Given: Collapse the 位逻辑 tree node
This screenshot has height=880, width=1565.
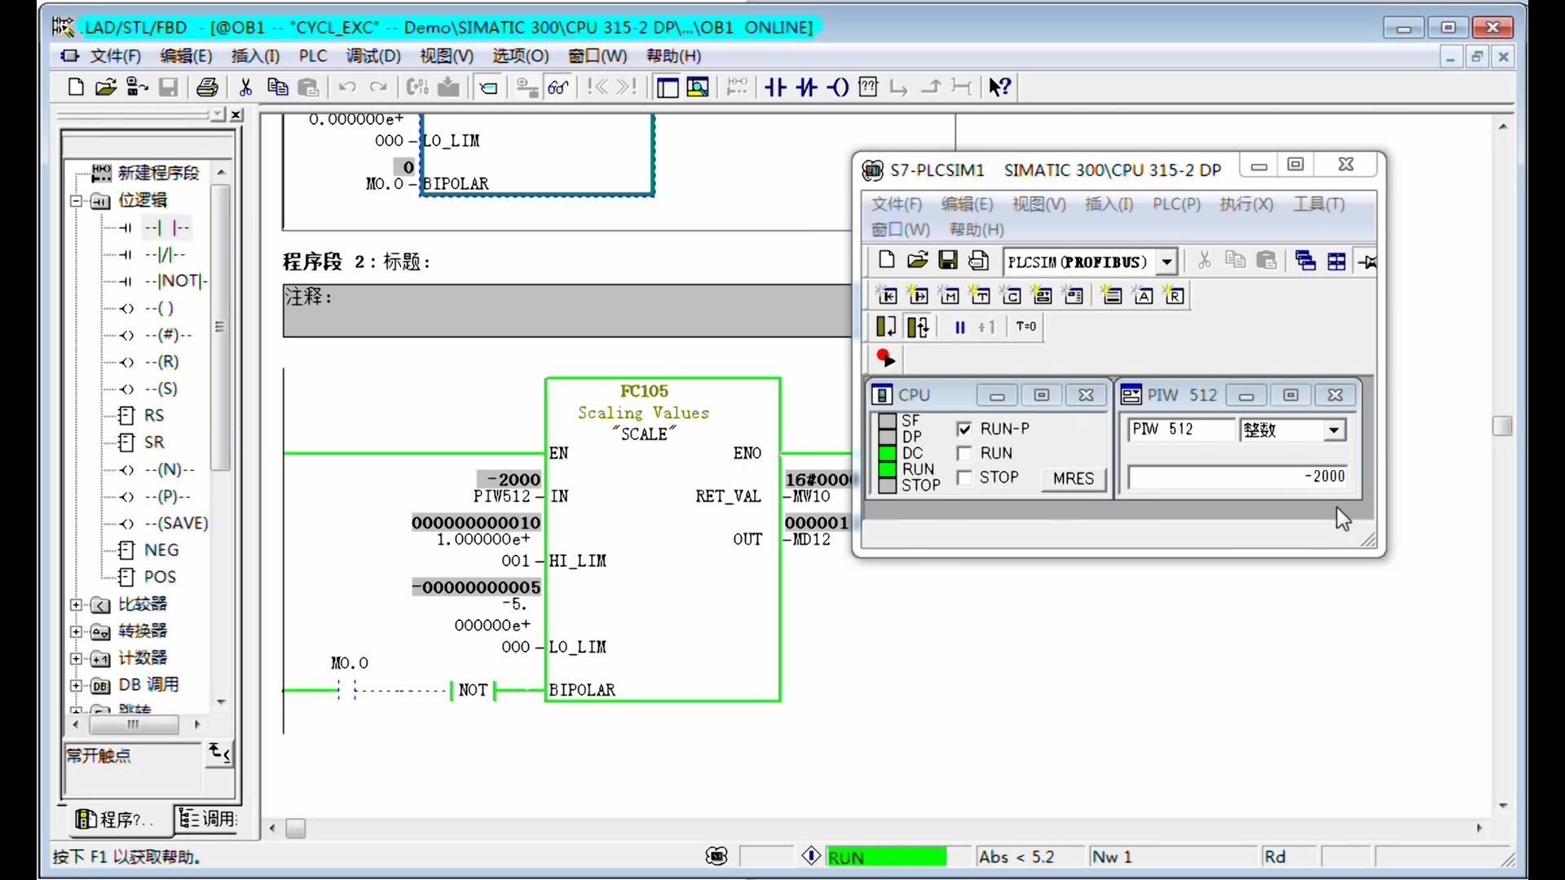Looking at the screenshot, I should (76, 200).
